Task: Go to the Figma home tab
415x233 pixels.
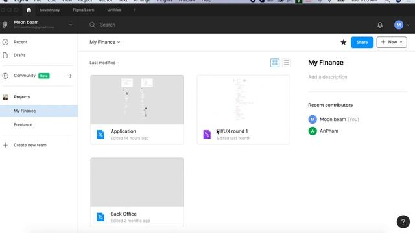Action: point(29,10)
